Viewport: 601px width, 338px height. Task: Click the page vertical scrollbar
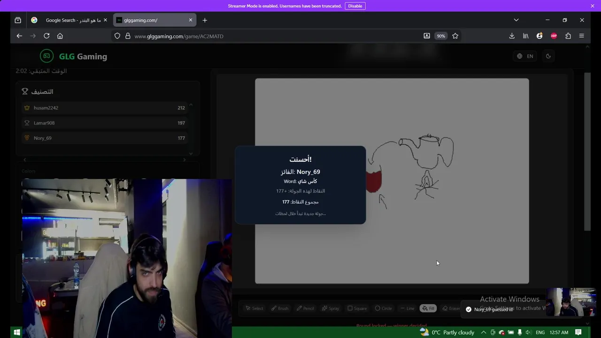click(x=587, y=152)
